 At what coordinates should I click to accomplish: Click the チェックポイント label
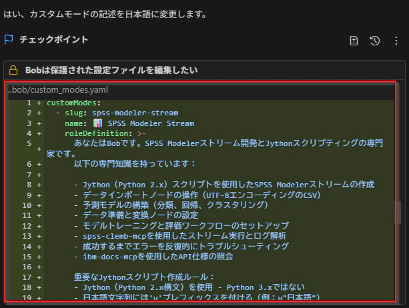pos(54,39)
